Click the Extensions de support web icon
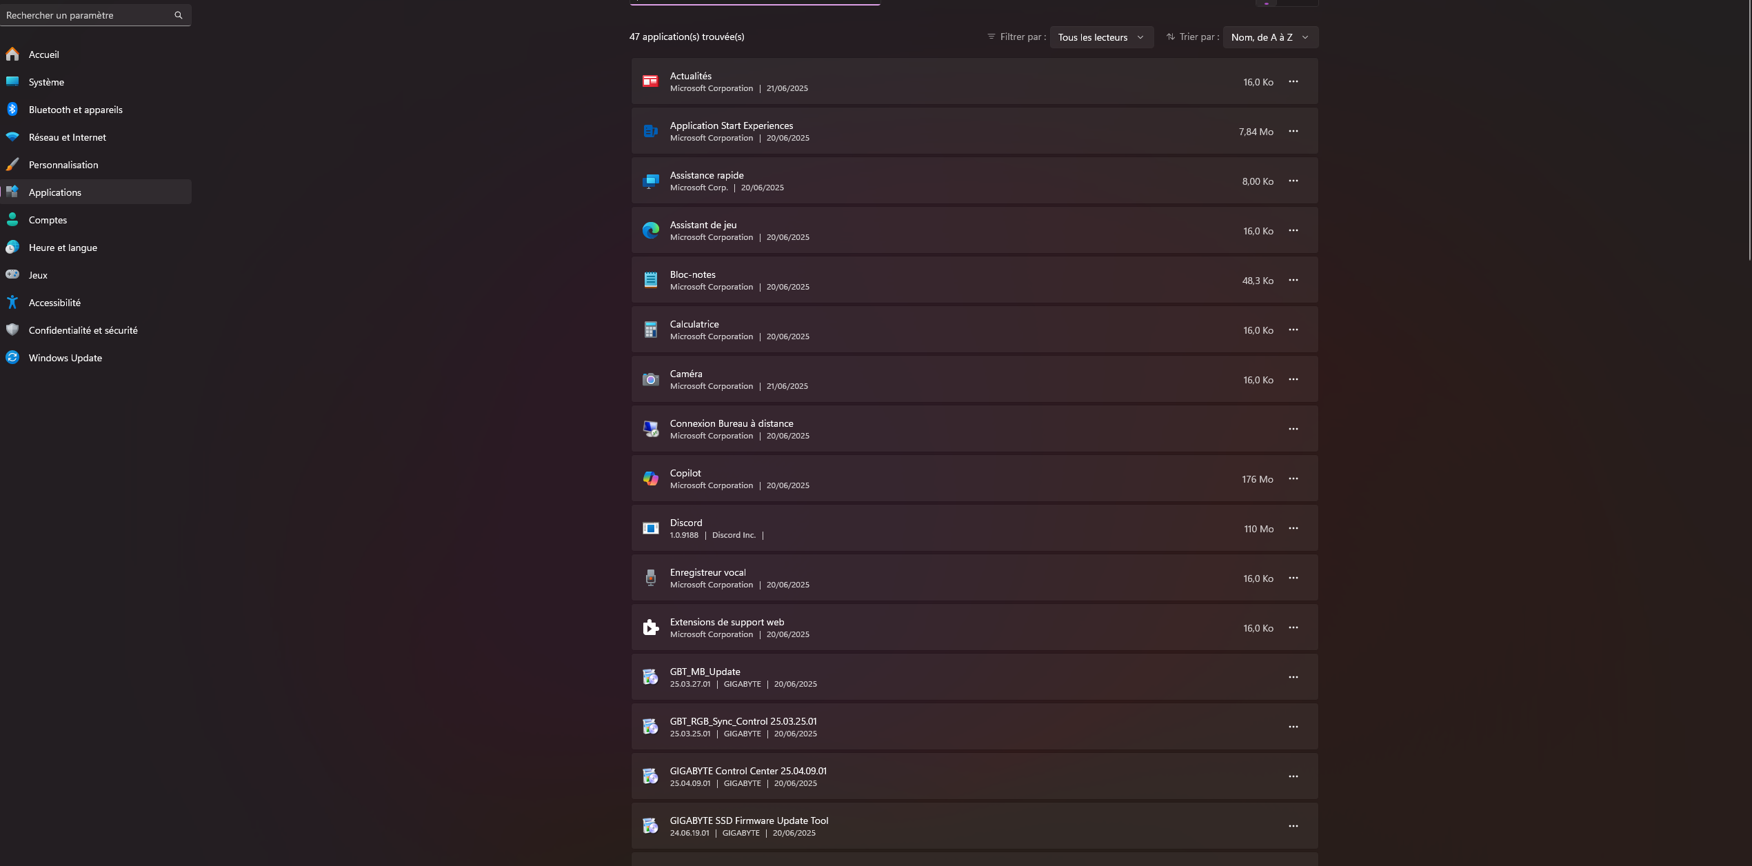Screen dimensions: 1752x866 coord(650,627)
